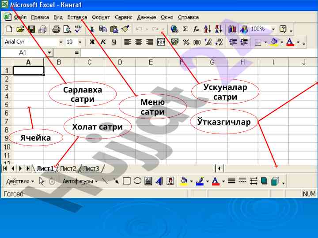Expand the Name Box A1 dropdown
Viewport: 318px width, 238px height.
pyautogui.click(x=49, y=53)
